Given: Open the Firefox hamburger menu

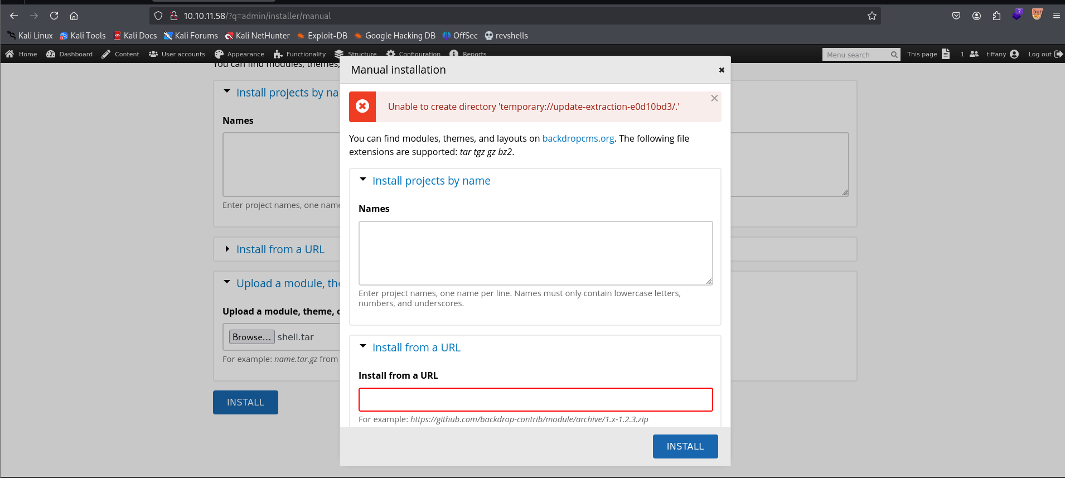Looking at the screenshot, I should 1056,16.
